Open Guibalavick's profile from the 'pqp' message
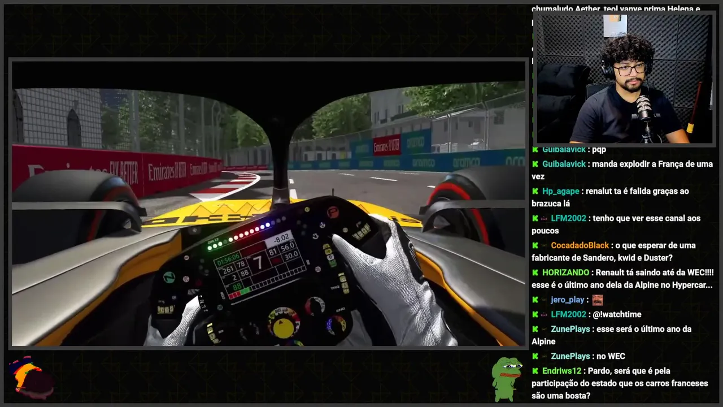The width and height of the screenshot is (723, 407). [x=564, y=149]
